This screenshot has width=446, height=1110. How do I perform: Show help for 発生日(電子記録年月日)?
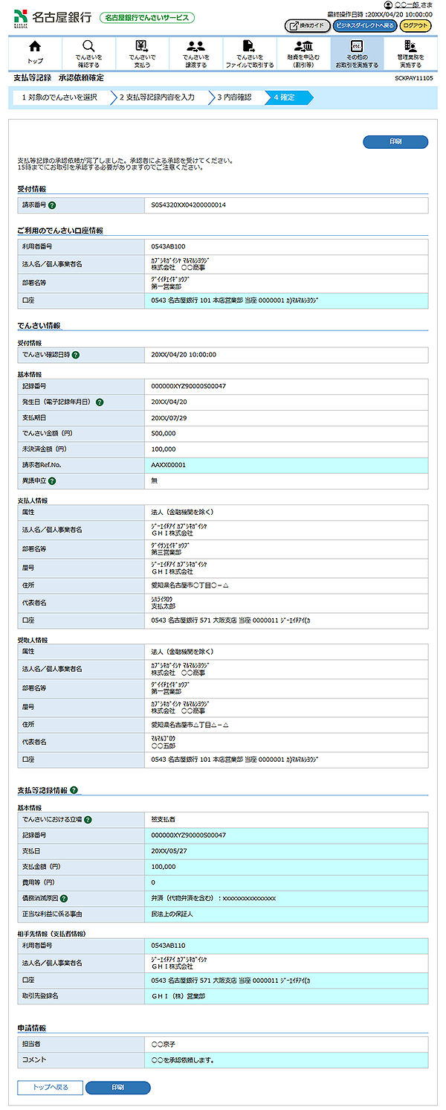coord(100,402)
